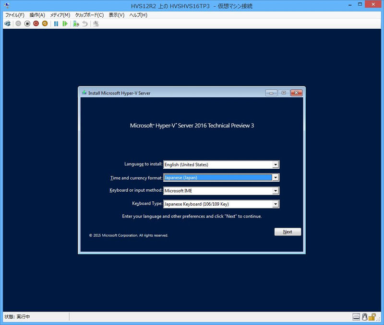Click the '状態: 実行中' status text
384x325 pixels.
point(17,317)
